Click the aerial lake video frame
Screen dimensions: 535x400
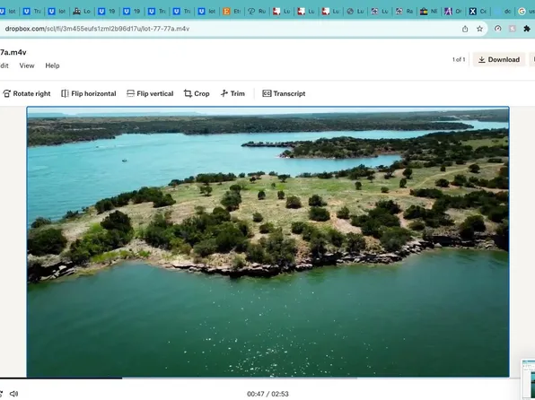click(x=267, y=242)
